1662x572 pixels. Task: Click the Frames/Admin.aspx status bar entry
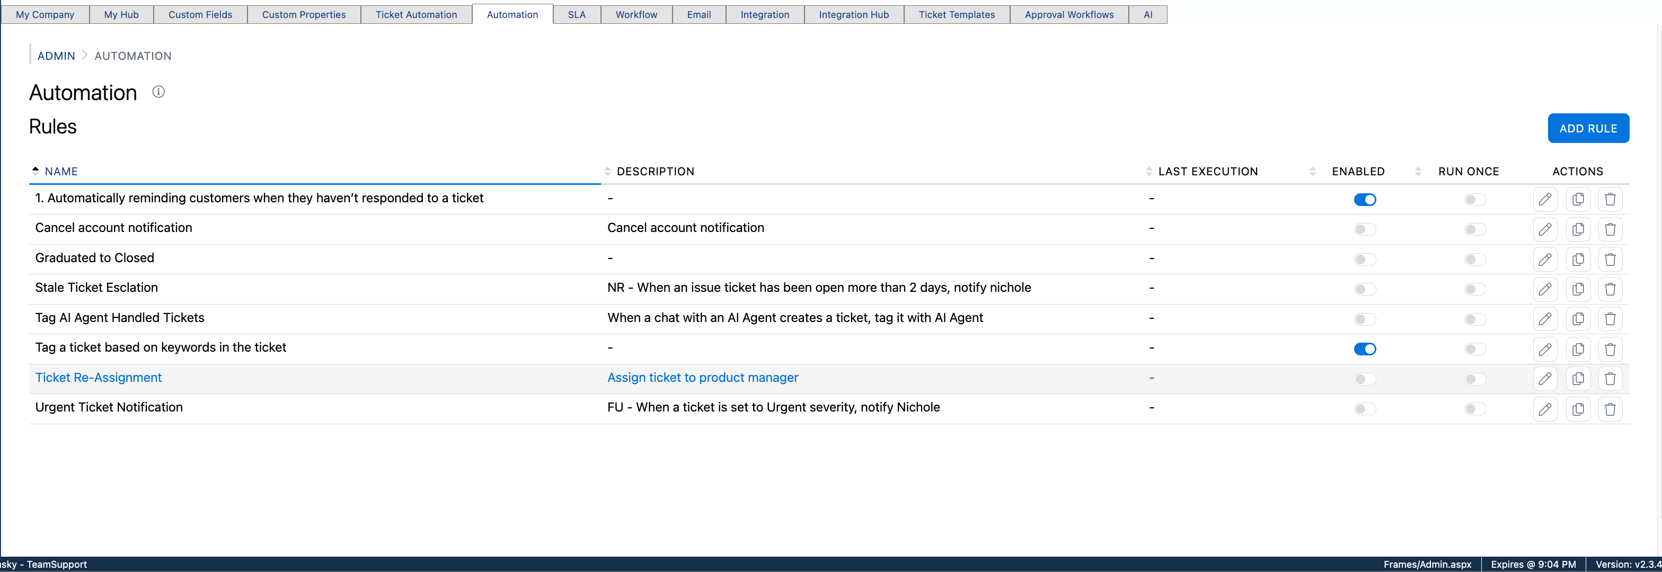coord(1427,564)
